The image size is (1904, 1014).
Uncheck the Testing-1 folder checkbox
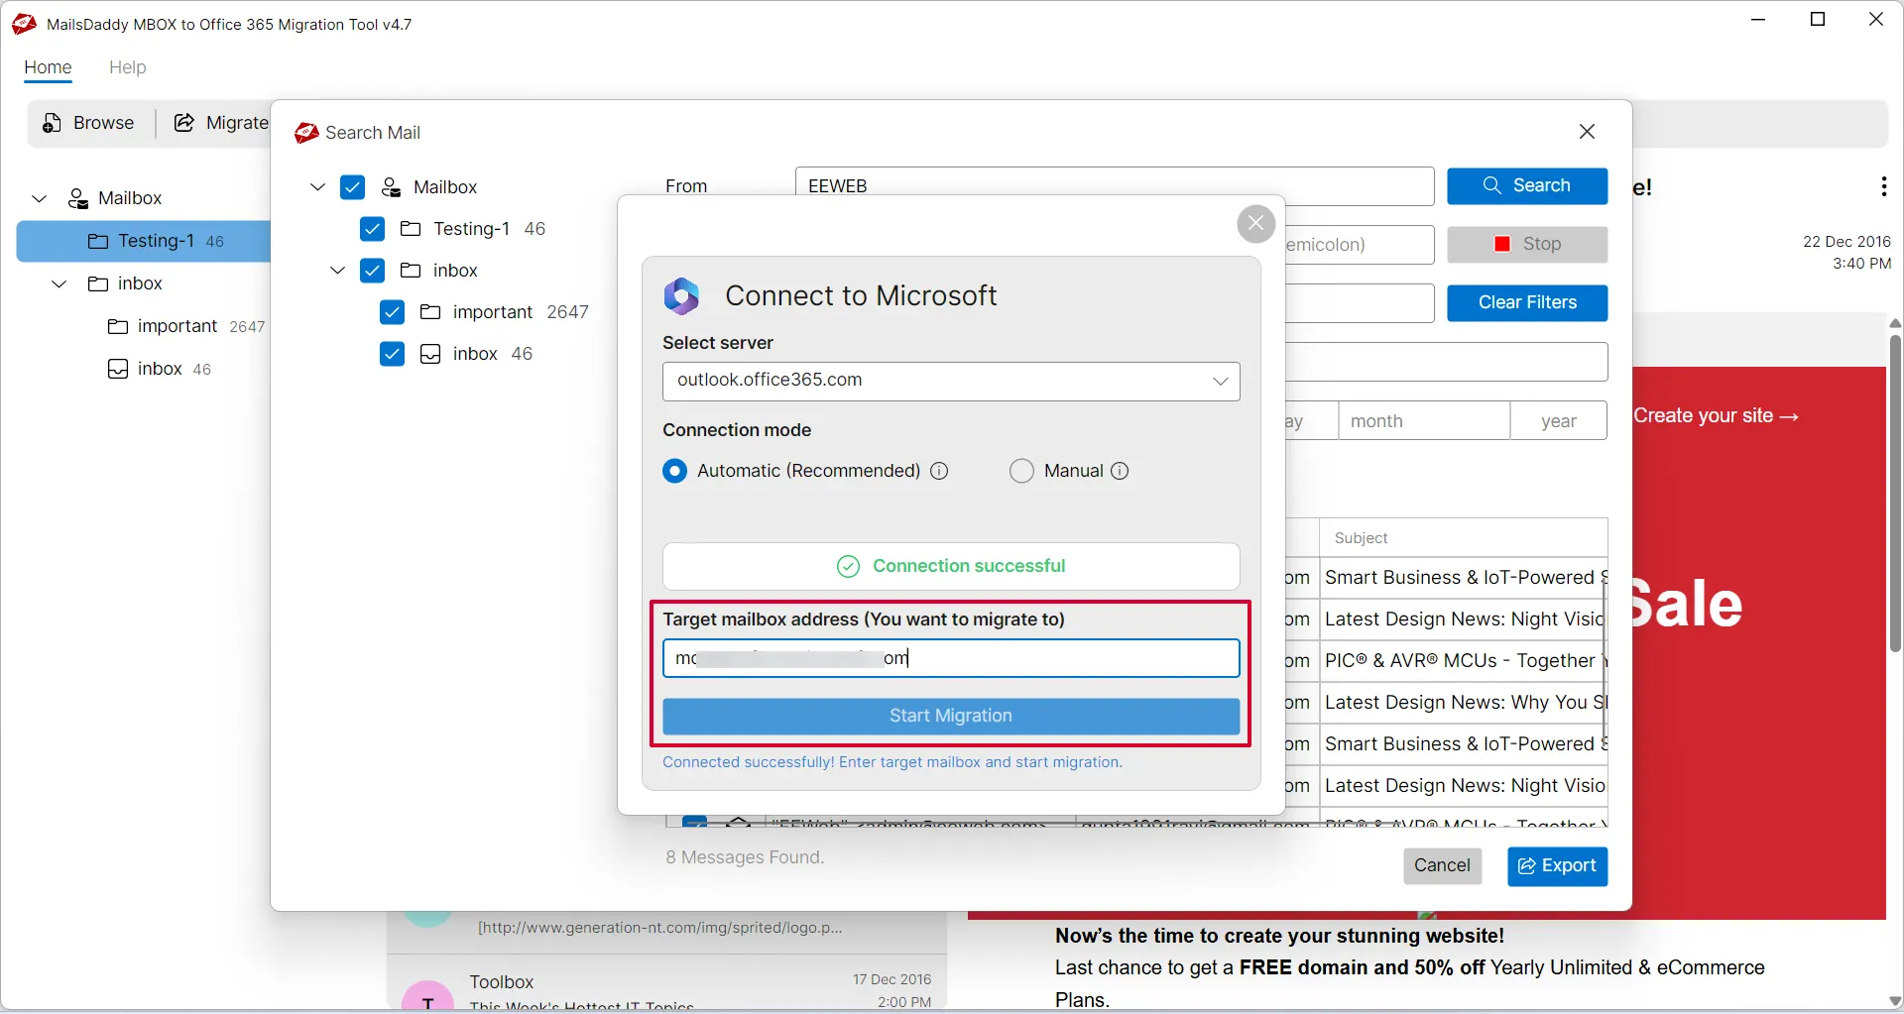coord(372,229)
